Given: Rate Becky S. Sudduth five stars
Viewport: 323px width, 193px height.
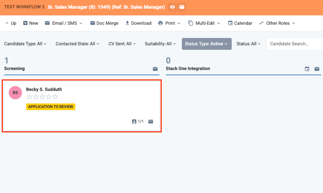Looking at the screenshot, I should (x=55, y=96).
